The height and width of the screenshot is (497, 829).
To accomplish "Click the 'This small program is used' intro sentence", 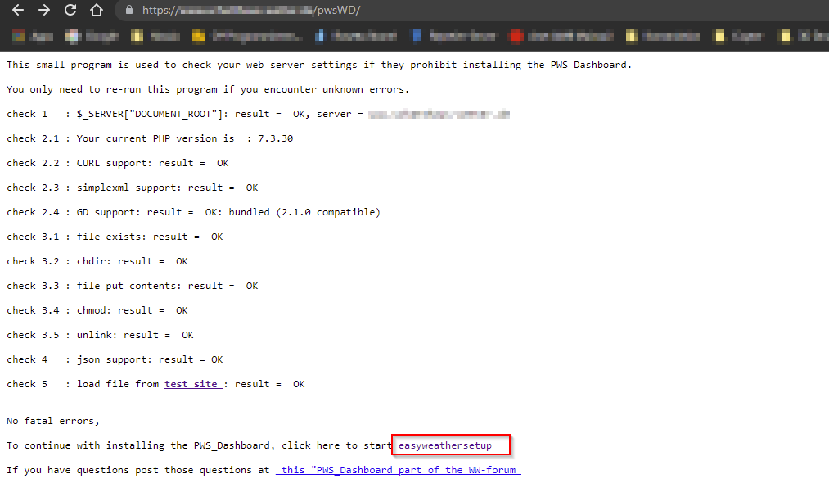I will point(319,65).
